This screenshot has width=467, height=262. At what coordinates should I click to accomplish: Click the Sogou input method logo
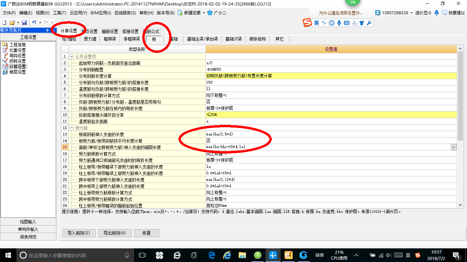click(307, 23)
